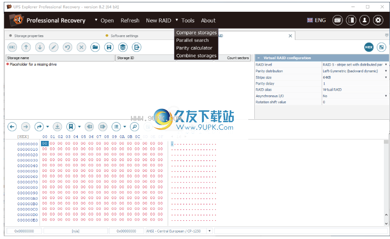390x239 pixels.
Task: Click the hex view scroll-down arrow
Action: [x=386, y=224]
